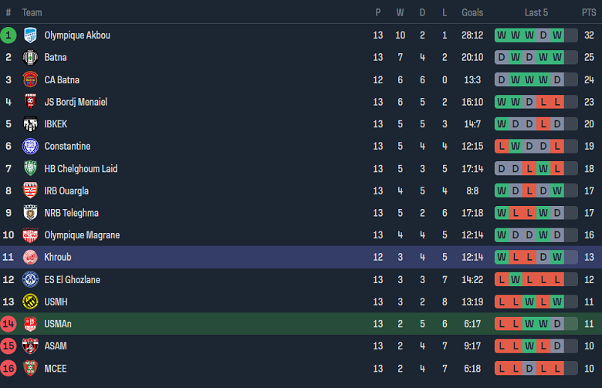Sort table by PTS column header
This screenshot has height=388, width=602.
tap(589, 12)
